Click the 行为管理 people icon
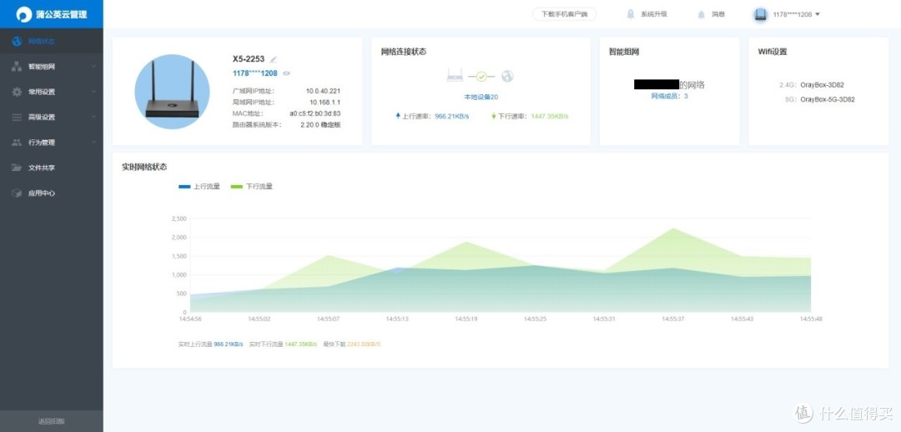Image resolution: width=901 pixels, height=432 pixels. coord(17,143)
